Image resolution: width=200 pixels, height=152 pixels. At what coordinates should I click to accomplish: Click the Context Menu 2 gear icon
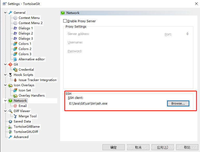15,23
